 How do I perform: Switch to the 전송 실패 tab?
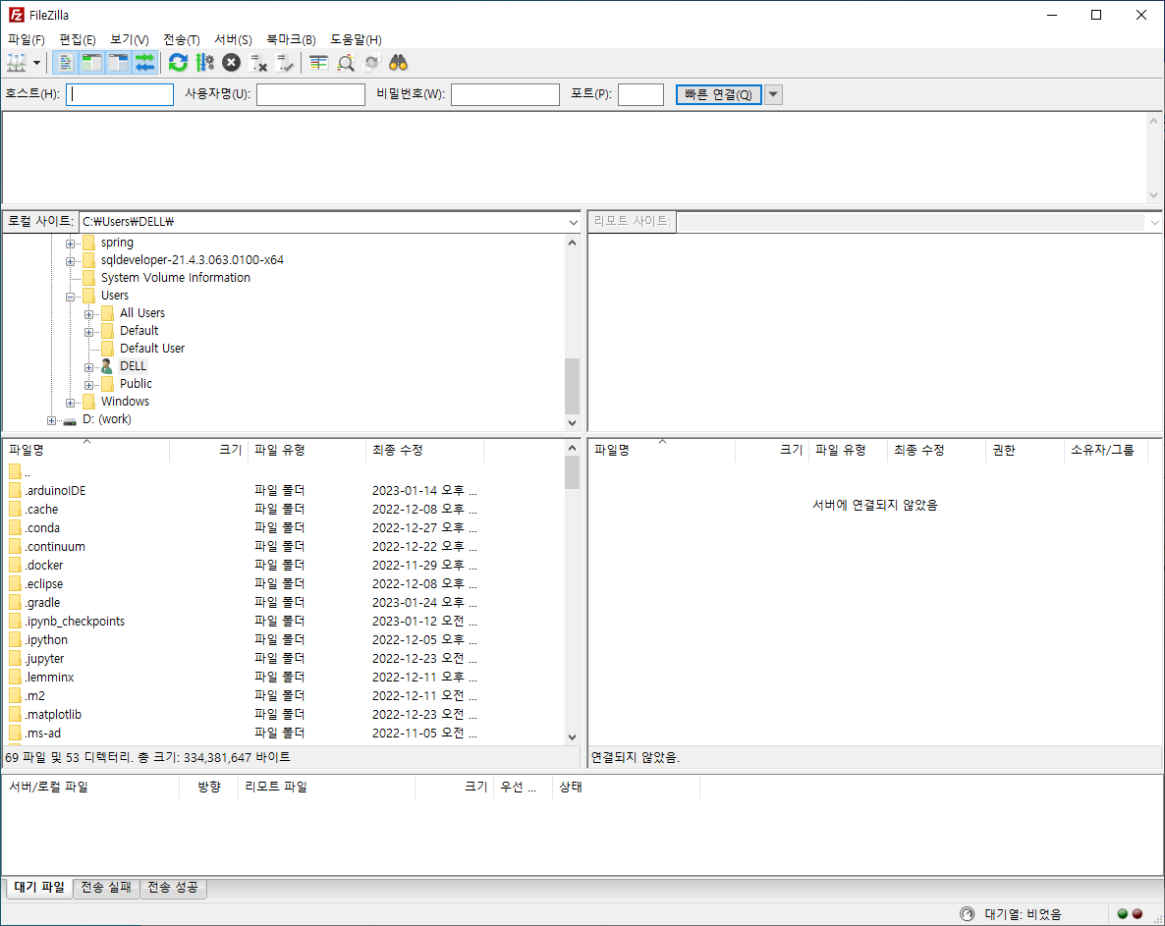pyautogui.click(x=105, y=888)
